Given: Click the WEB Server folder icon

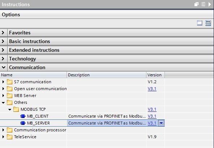Looking at the screenshot, I should [x=9, y=96].
